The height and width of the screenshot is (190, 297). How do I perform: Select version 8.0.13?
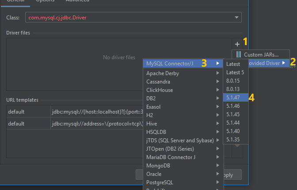[236, 89]
